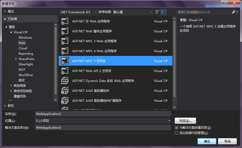Select Windows in the template tree
The height and width of the screenshot is (148, 242).
pyautogui.click(x=25, y=38)
